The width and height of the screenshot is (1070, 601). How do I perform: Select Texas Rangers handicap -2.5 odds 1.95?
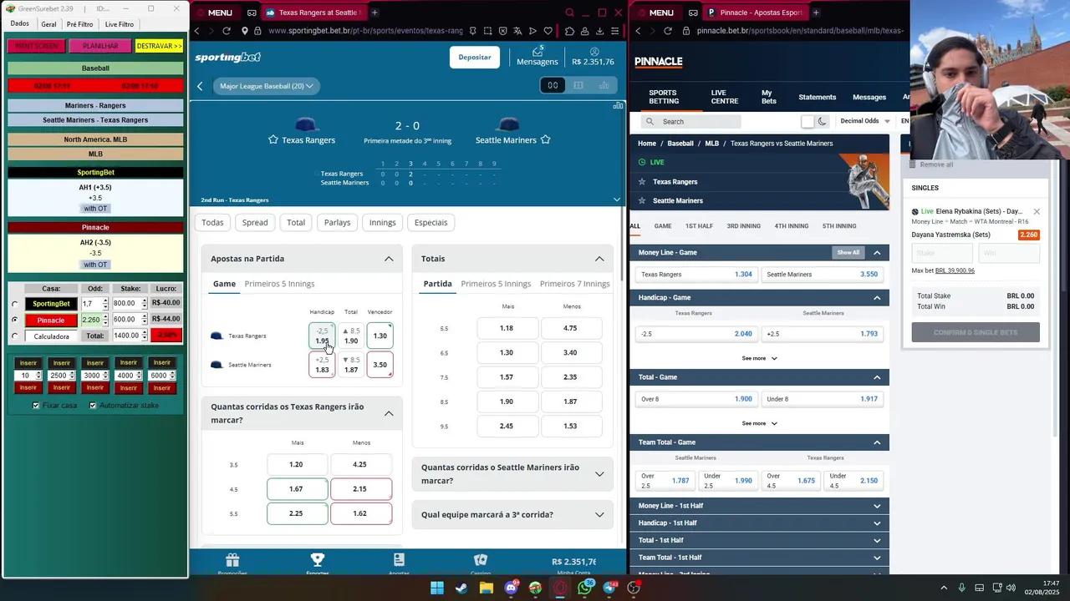pos(322,336)
